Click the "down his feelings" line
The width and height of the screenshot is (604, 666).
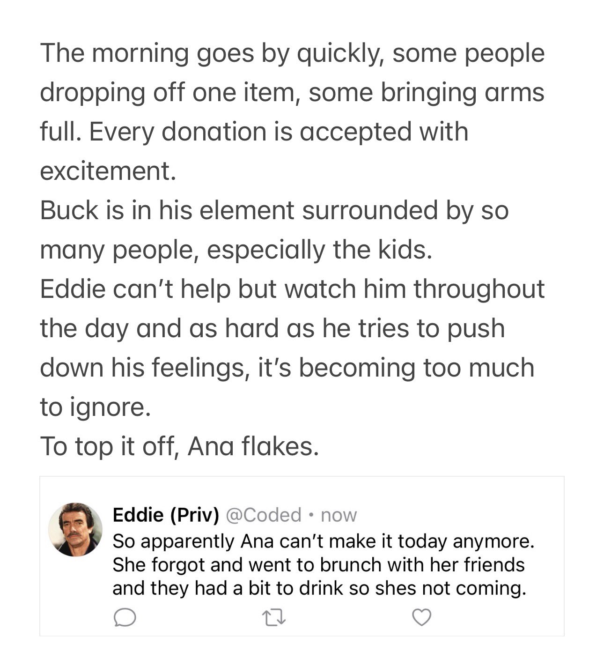[287, 368]
